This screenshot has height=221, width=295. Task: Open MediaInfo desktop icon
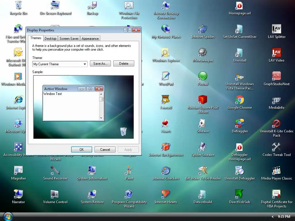277,100
